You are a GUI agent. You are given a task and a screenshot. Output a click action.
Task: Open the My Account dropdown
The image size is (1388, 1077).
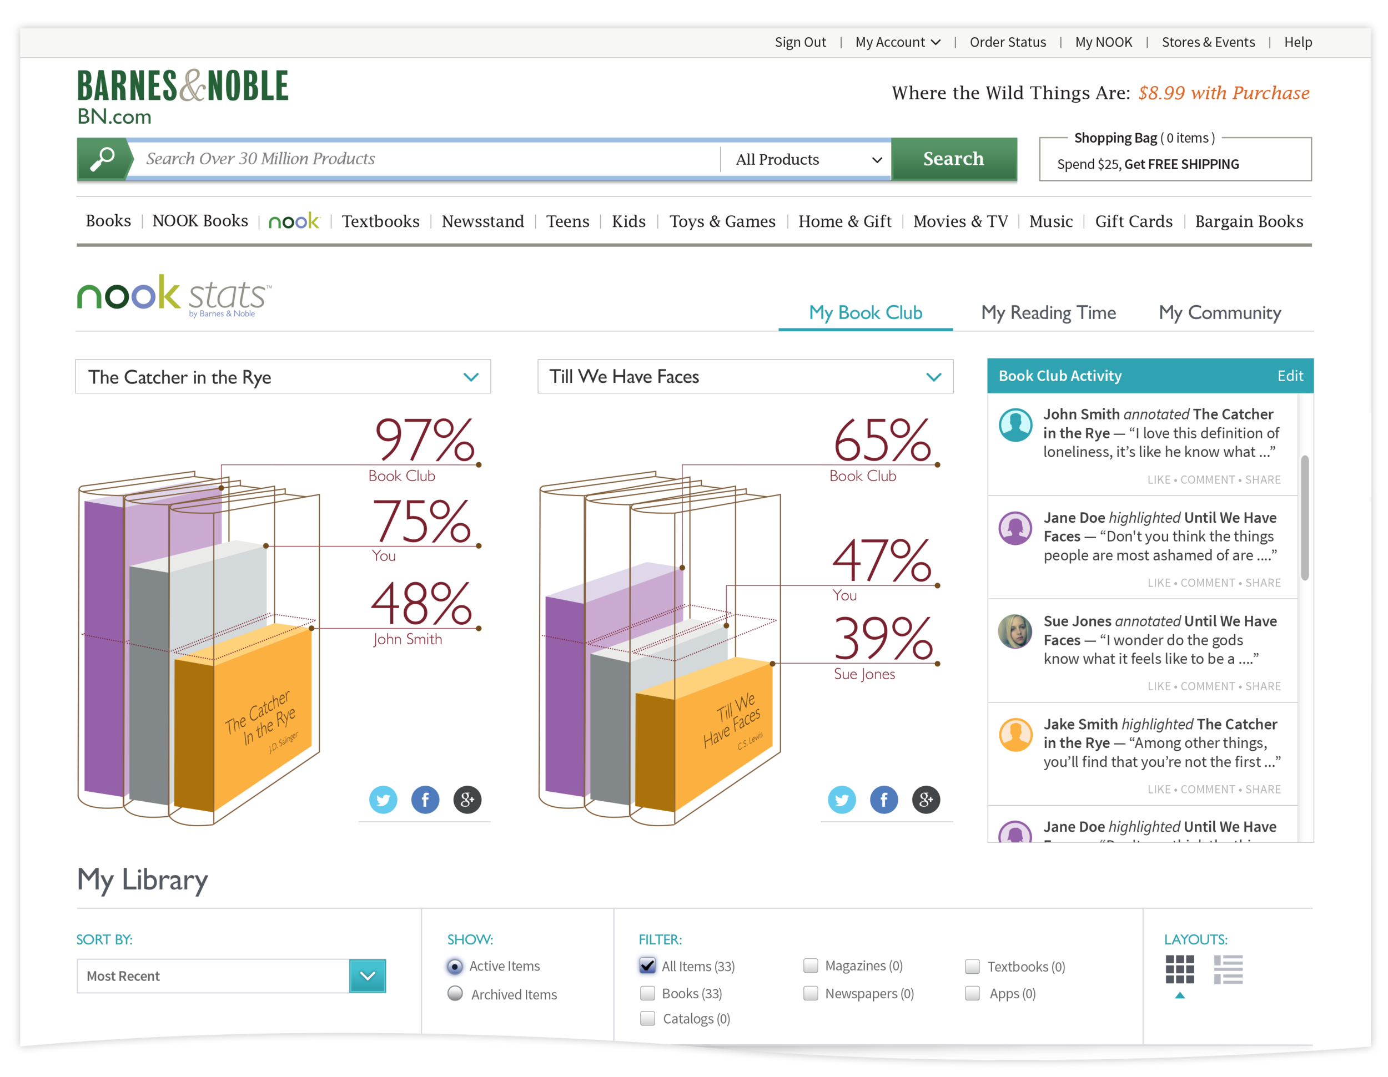(x=897, y=42)
